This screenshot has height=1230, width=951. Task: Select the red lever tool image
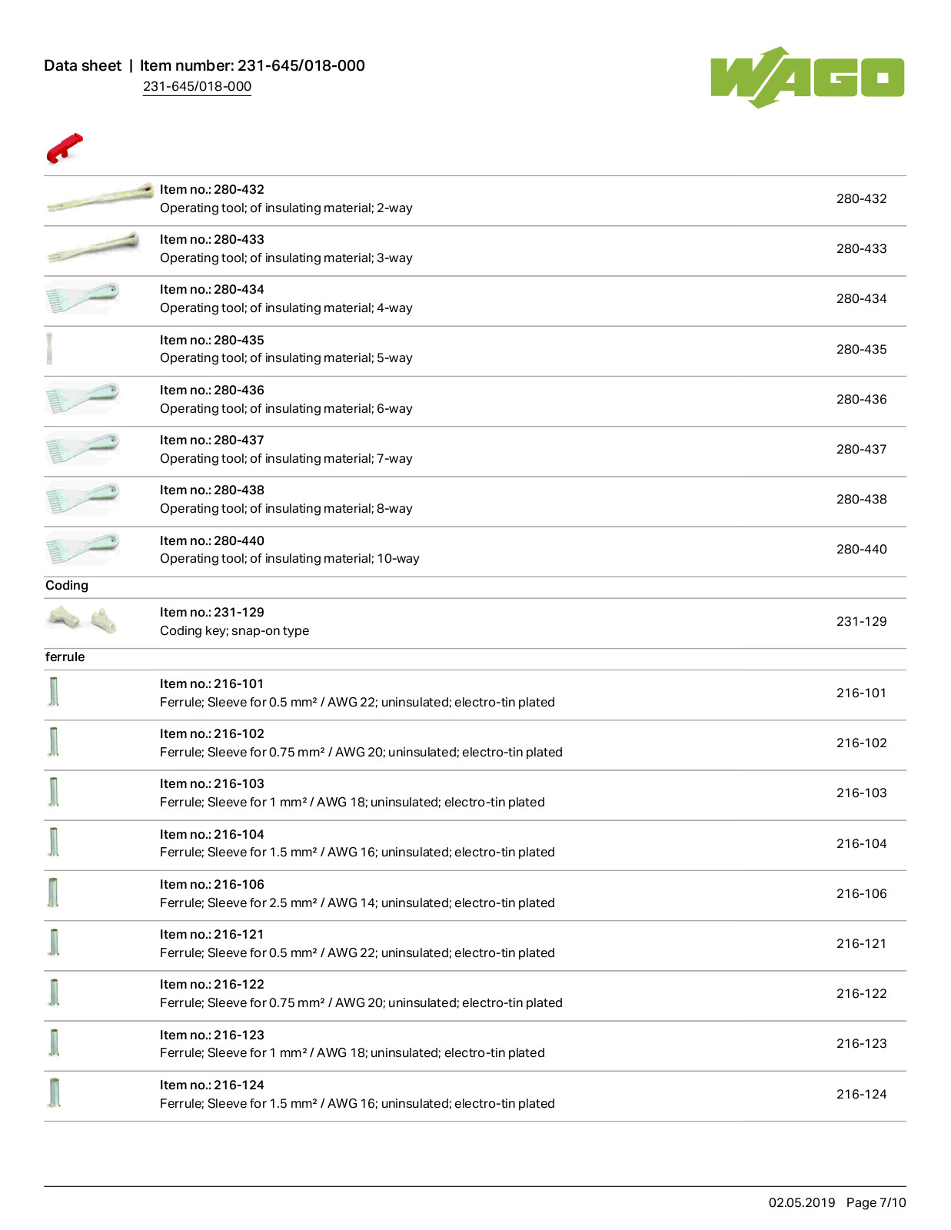65,148
